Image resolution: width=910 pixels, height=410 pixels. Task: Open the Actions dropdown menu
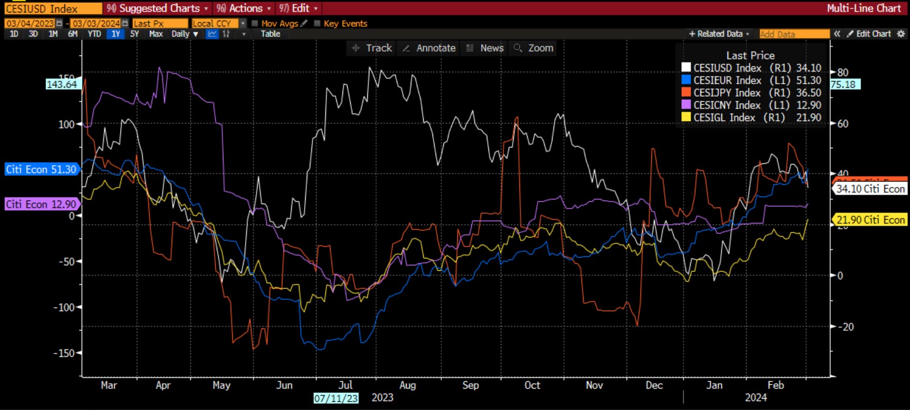coord(244,8)
